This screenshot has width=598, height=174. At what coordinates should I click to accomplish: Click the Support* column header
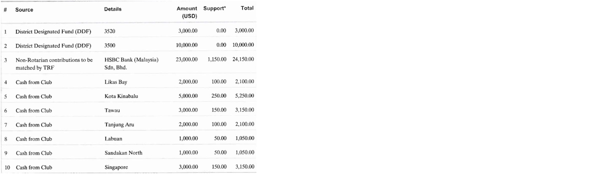(215, 8)
